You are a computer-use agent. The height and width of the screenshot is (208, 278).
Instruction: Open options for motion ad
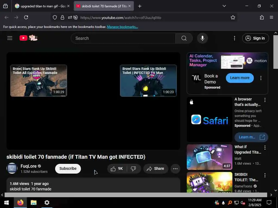pos(261,78)
